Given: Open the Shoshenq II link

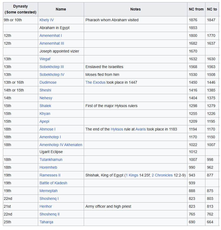Looking at the screenshot, I should tap(49, 214).
